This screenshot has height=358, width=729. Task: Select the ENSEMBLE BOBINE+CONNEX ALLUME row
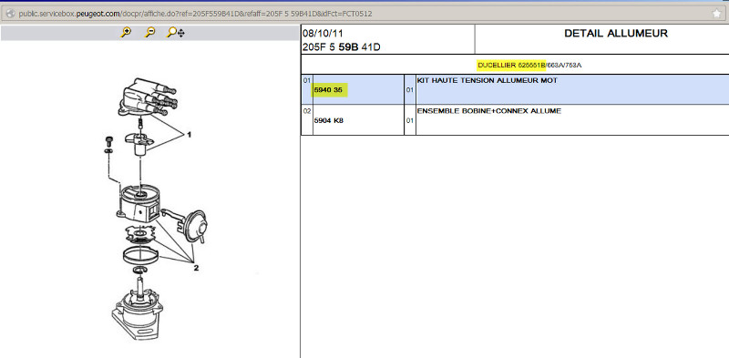(x=515, y=120)
